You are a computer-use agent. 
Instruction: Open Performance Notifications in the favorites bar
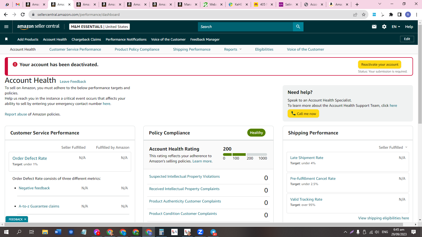[x=126, y=39]
